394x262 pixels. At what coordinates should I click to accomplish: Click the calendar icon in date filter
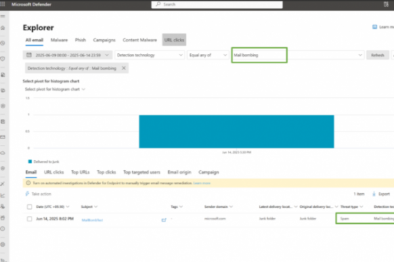(x=29, y=55)
